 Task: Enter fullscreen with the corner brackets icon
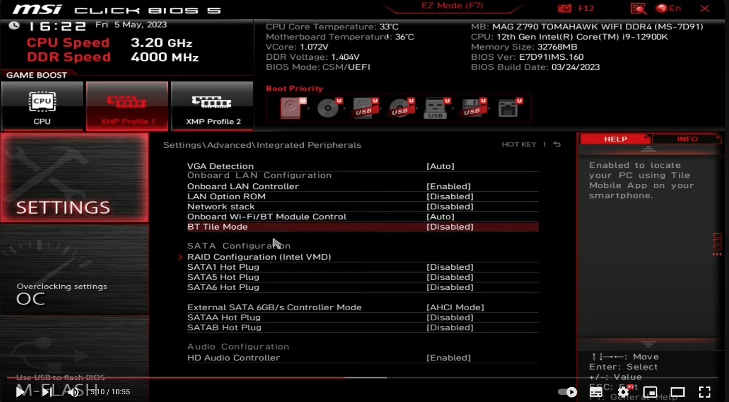705,392
